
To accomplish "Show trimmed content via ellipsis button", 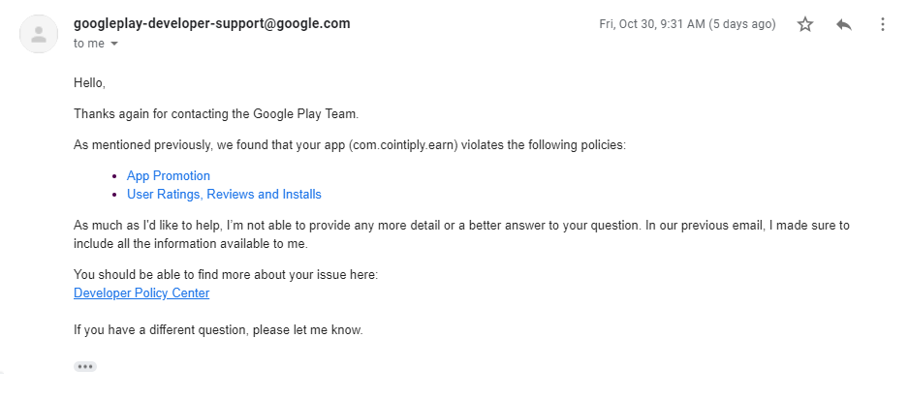I will [x=85, y=366].
